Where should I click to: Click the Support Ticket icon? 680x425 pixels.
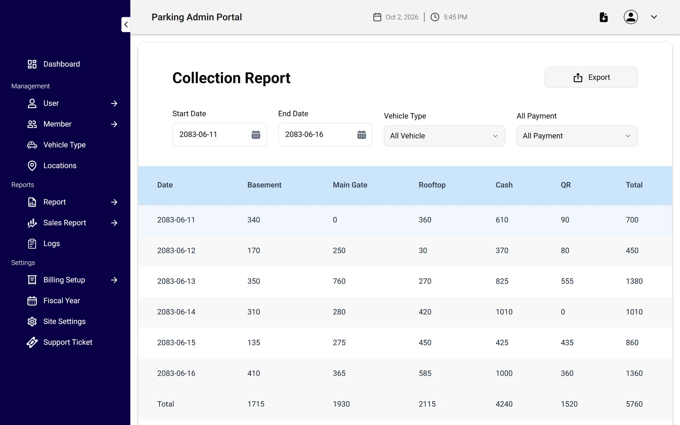point(32,342)
